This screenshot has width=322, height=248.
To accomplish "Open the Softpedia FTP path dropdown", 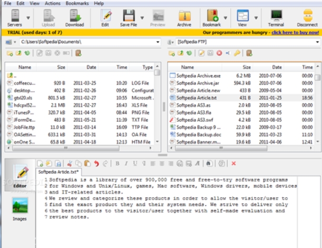I will point(317,42).
